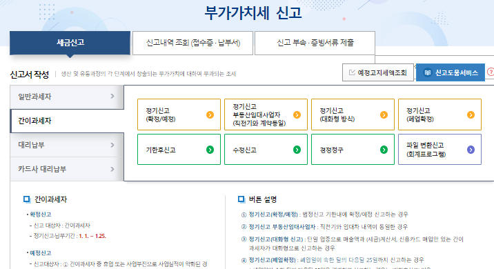Image resolution: width=494 pixels, height=269 pixels.
Task: Expand the 일반과세자 chevron arrow
Action: pos(112,97)
